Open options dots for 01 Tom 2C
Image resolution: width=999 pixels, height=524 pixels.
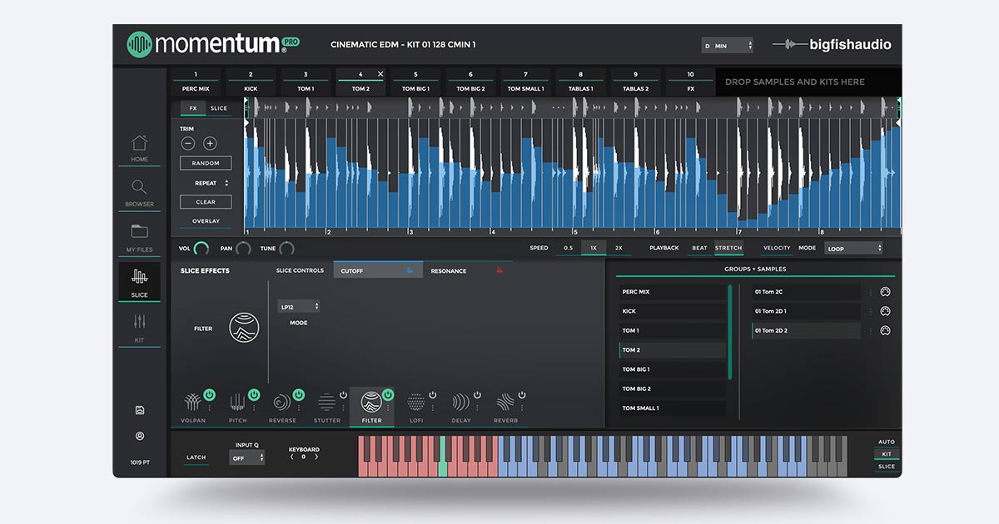point(870,292)
